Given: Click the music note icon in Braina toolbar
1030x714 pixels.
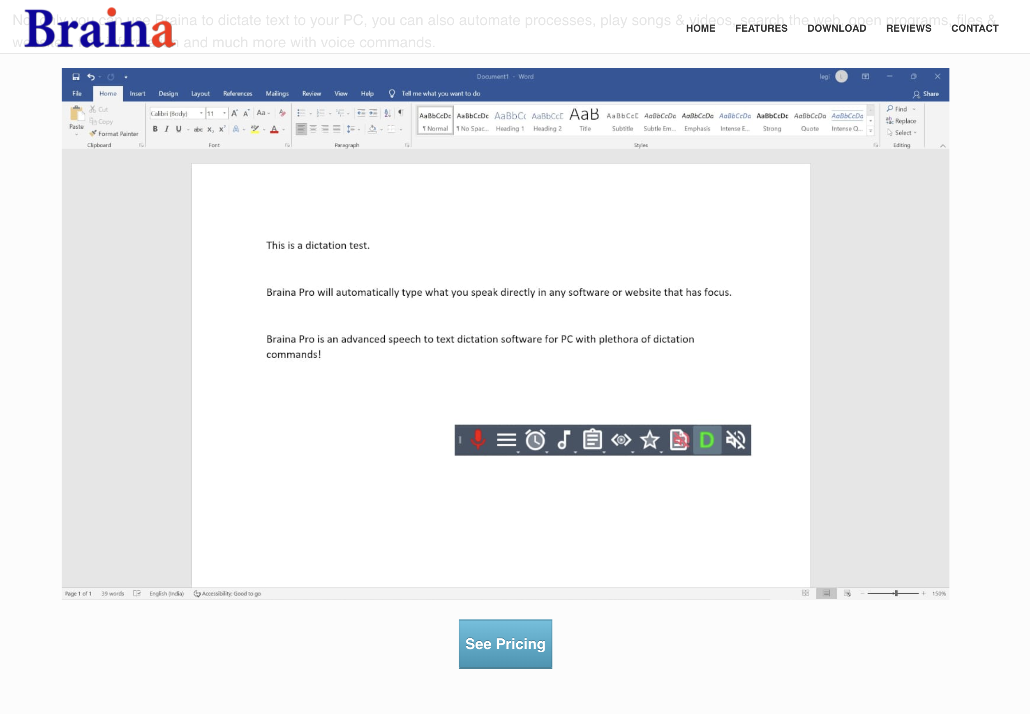Looking at the screenshot, I should click(564, 440).
